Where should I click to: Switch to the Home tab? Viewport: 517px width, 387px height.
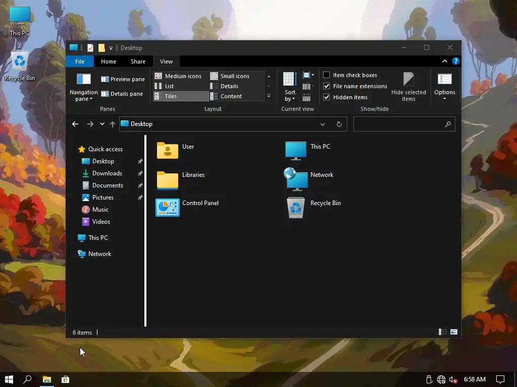click(x=109, y=61)
